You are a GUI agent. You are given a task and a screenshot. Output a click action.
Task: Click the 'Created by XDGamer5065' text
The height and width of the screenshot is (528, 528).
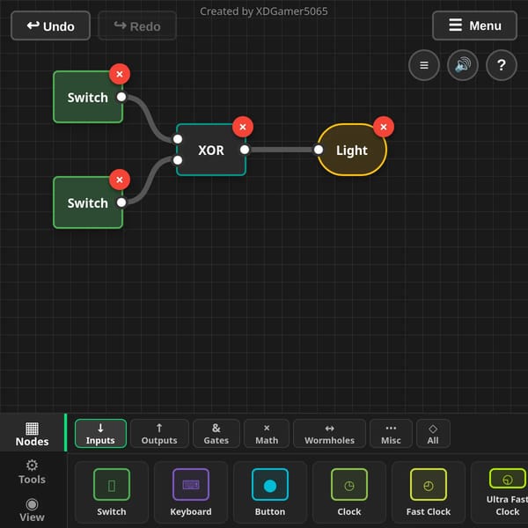tap(264, 11)
